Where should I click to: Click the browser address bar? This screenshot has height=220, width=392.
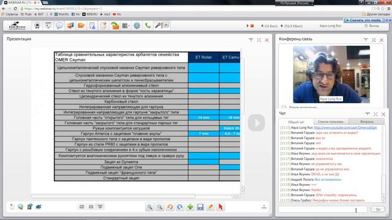click(195, 9)
